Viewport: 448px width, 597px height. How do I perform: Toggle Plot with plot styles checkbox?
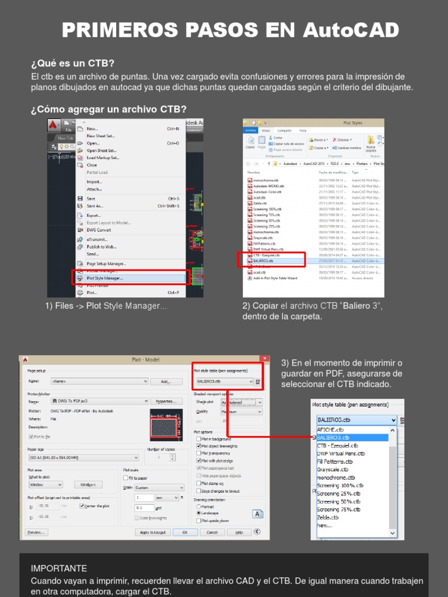198,461
